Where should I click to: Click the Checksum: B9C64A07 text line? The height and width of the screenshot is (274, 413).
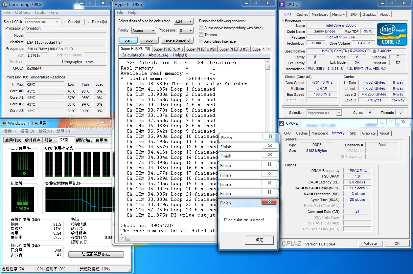tap(147, 225)
